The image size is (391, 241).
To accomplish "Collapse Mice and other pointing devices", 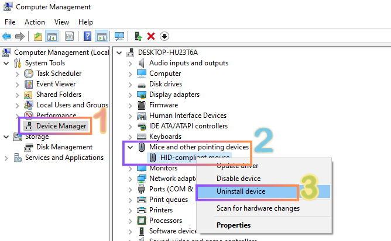I will [x=131, y=147].
